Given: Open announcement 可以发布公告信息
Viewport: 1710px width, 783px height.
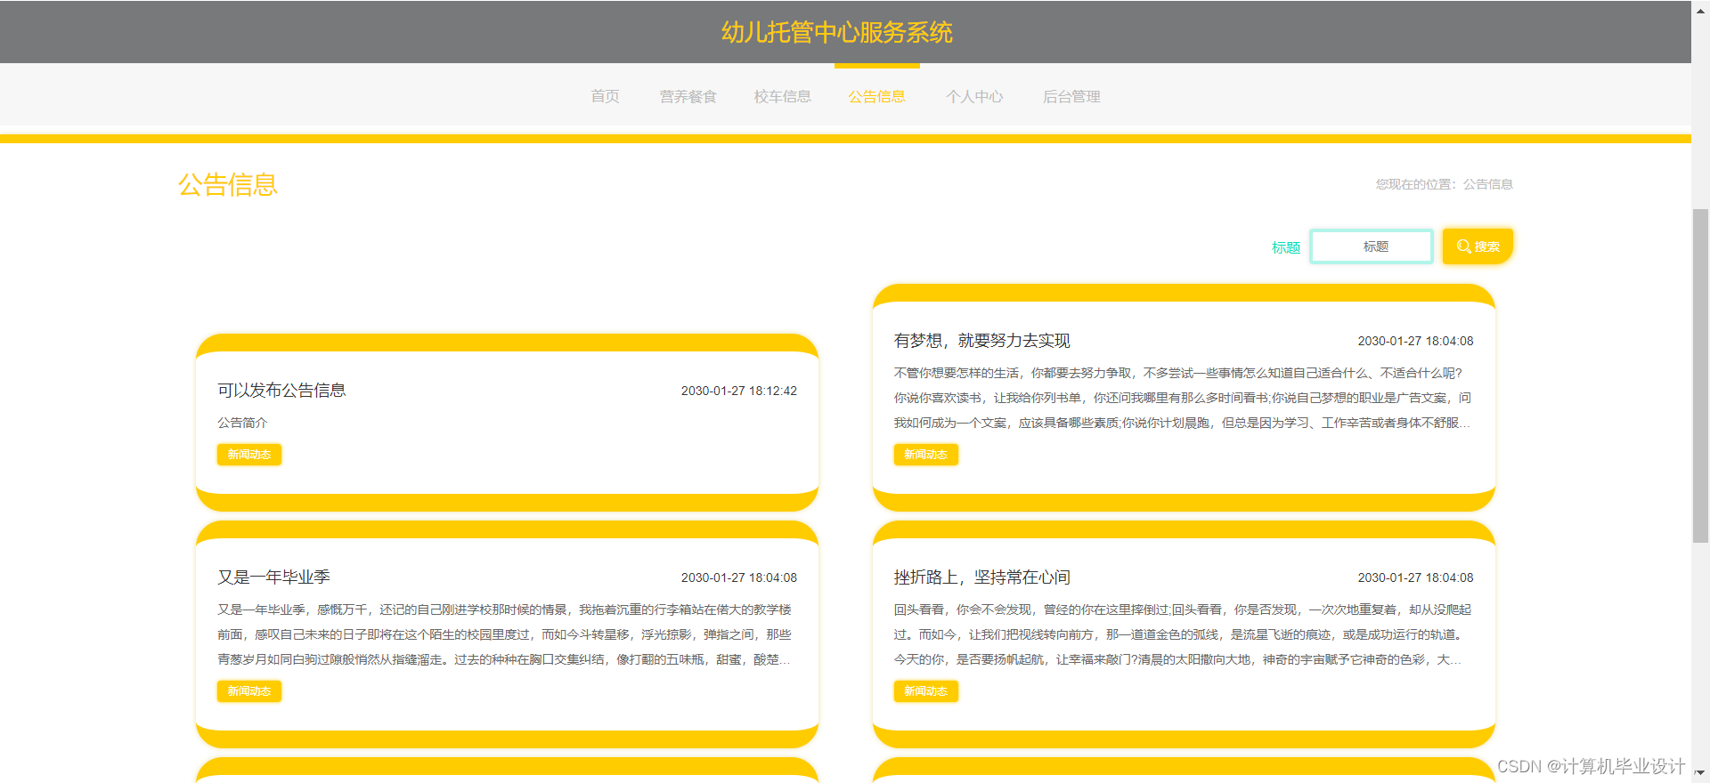Looking at the screenshot, I should (281, 390).
